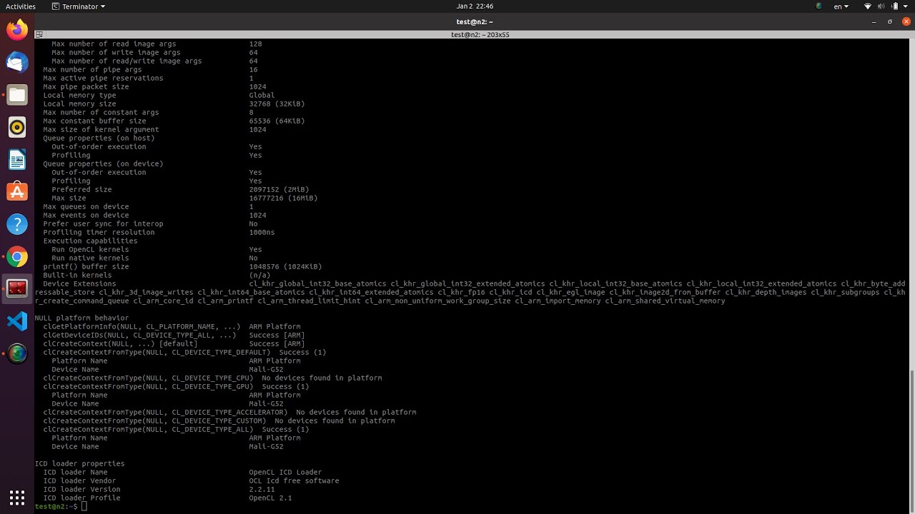Click the battery status indicator
Screen dimensions: 915x514
[896, 6]
